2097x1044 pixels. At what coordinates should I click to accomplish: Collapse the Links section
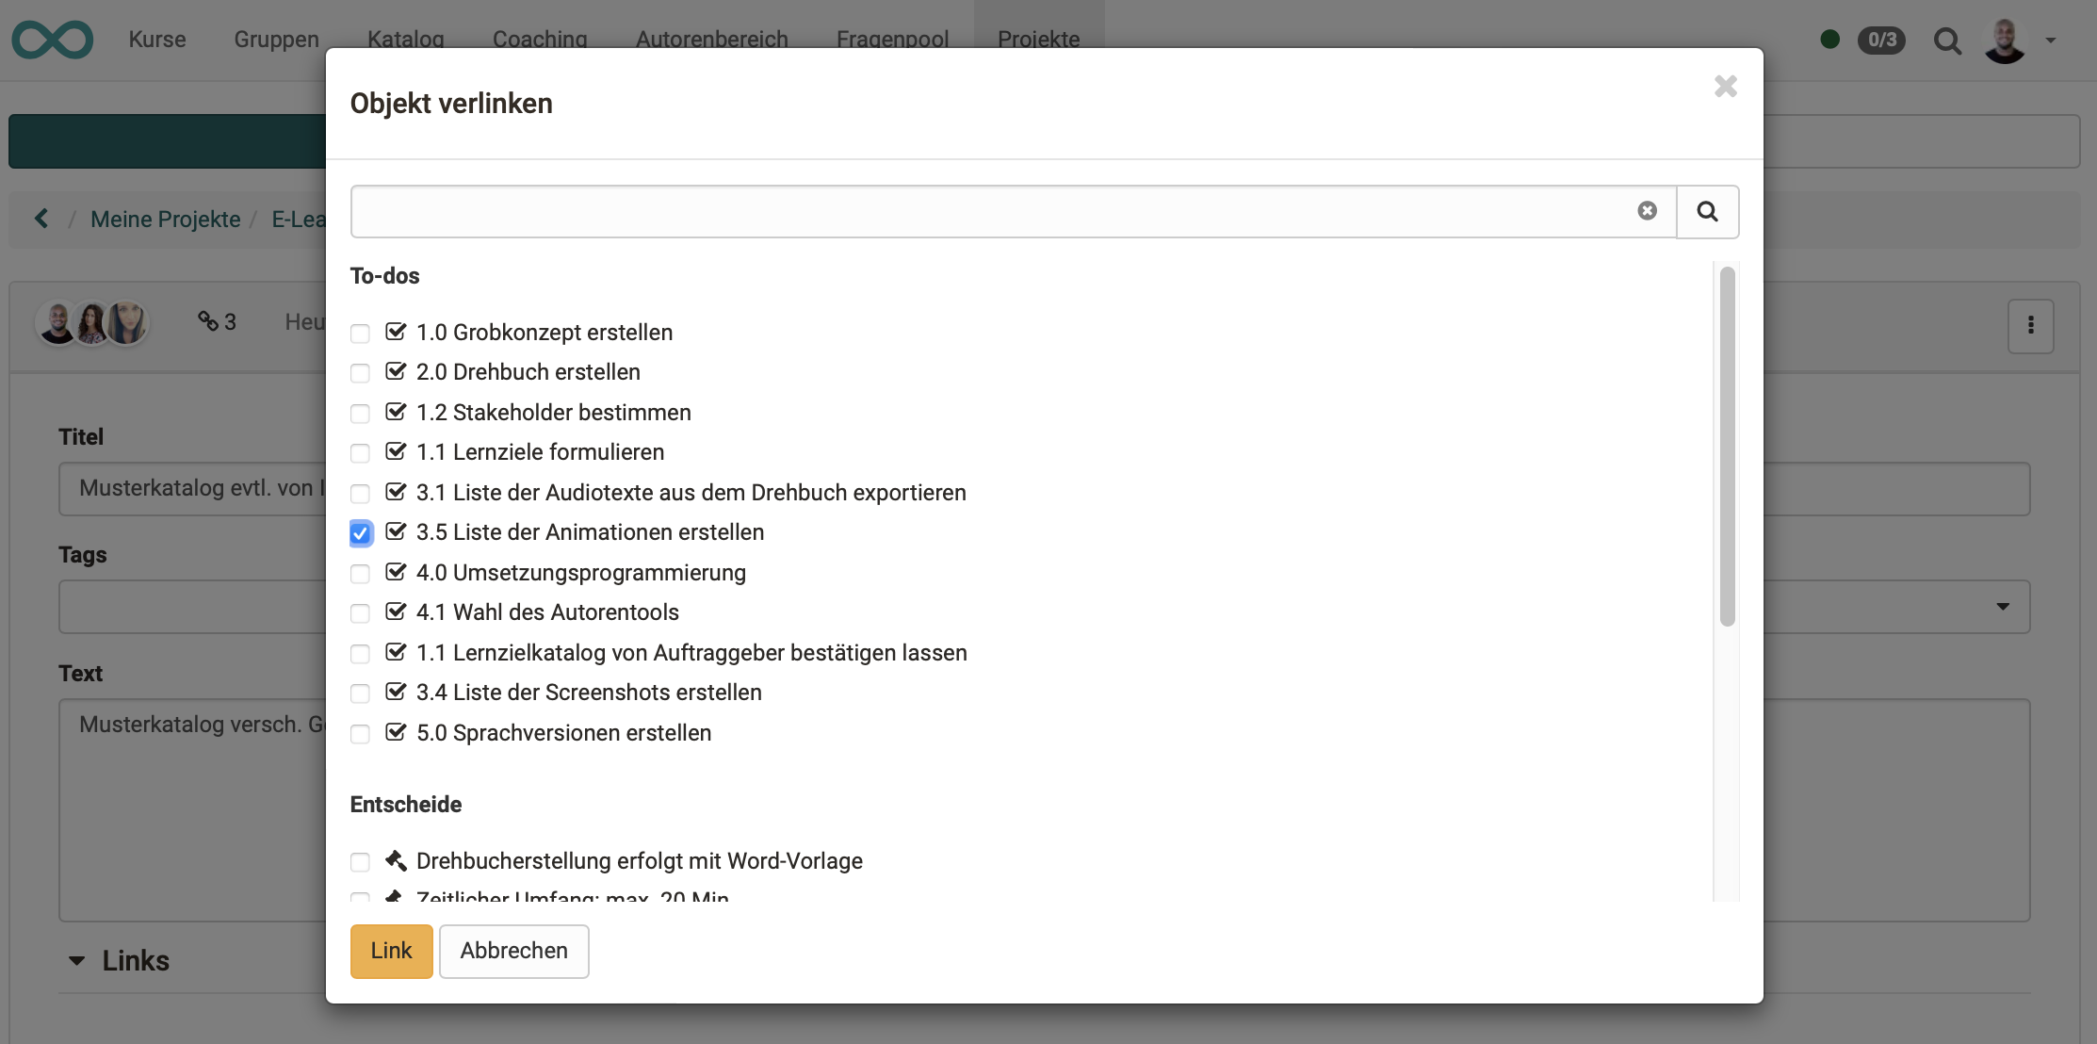(x=77, y=961)
